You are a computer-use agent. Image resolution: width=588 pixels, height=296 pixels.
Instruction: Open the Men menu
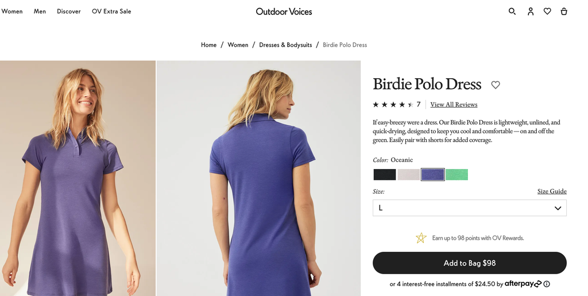click(40, 11)
